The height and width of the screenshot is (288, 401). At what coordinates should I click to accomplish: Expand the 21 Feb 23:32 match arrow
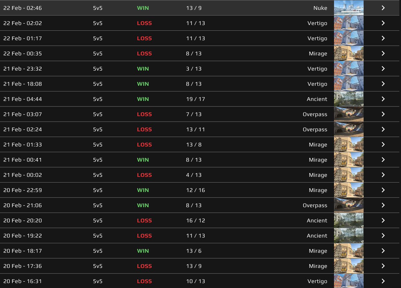(x=383, y=68)
